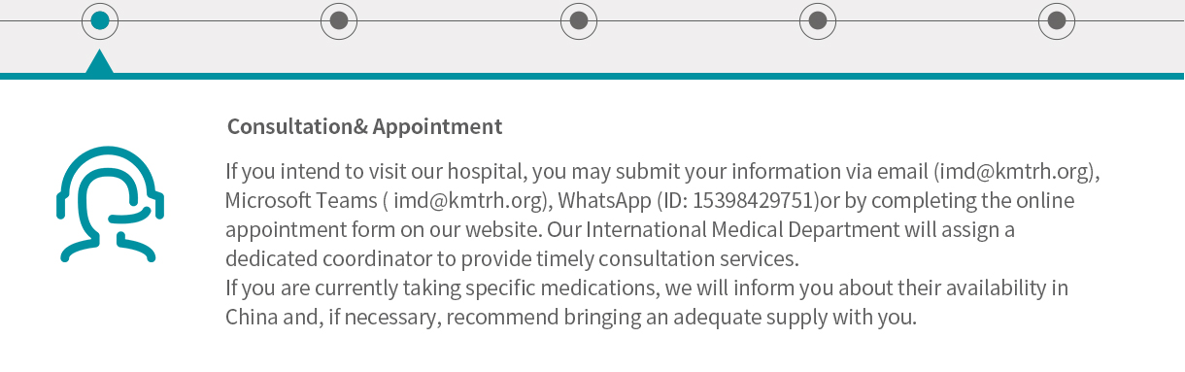Open the fifth and last step circle
This screenshot has width=1185, height=372.
1057,20
